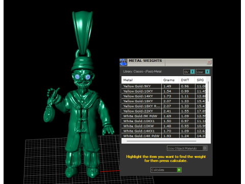Screen dimensions: 245x184
Task: Select the Yellow Gold:10KY row
Action: click(x=163, y=91)
